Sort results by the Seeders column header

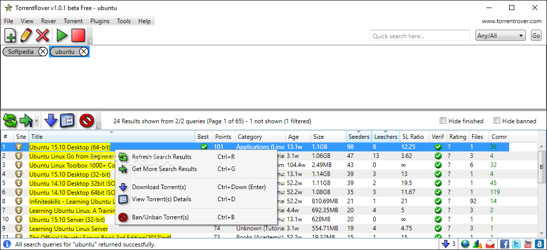coord(359,137)
